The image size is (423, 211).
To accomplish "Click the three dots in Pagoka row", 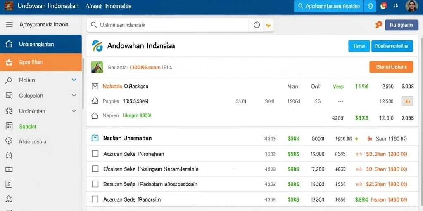I will point(340,102).
